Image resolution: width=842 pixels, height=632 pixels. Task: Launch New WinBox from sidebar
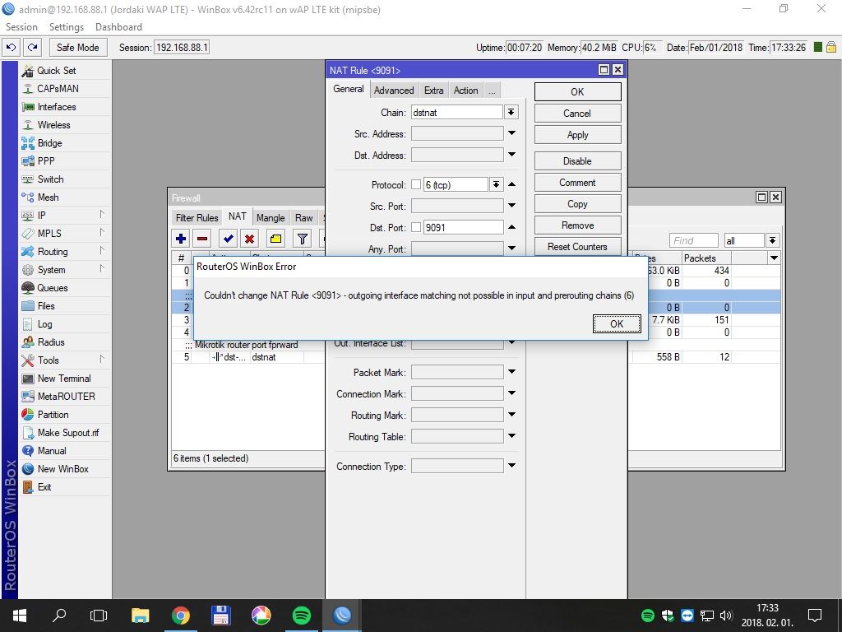pos(64,468)
